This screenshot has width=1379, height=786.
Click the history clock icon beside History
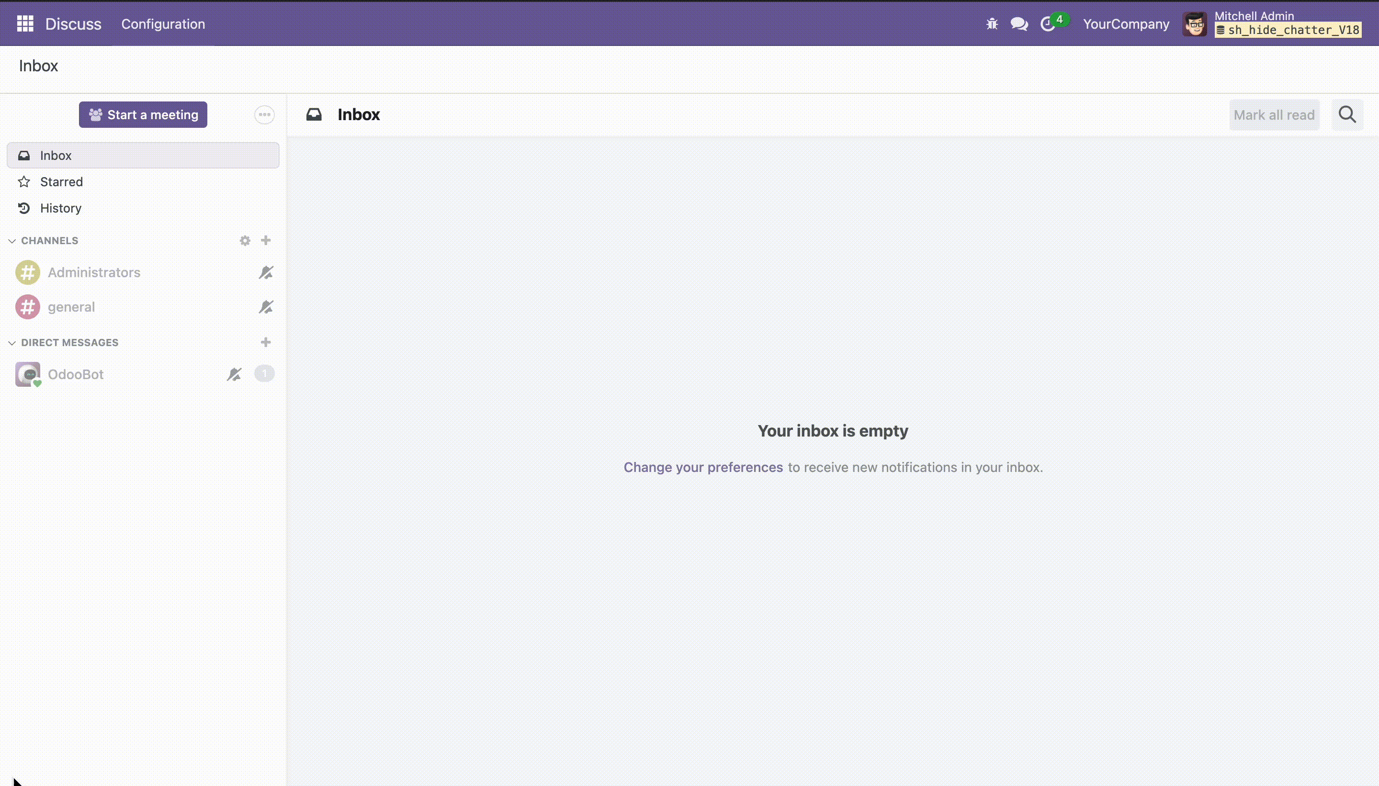pos(24,208)
